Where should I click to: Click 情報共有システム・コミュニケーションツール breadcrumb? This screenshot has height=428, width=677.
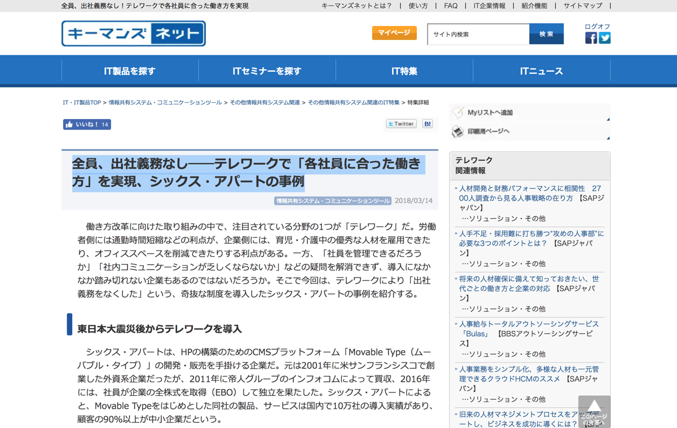pos(165,103)
